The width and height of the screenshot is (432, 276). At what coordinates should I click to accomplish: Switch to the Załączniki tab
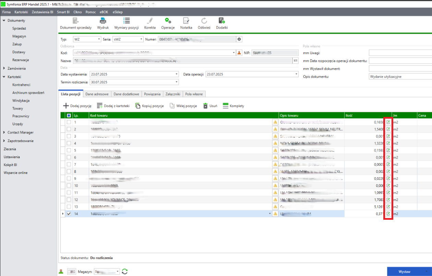173,94
